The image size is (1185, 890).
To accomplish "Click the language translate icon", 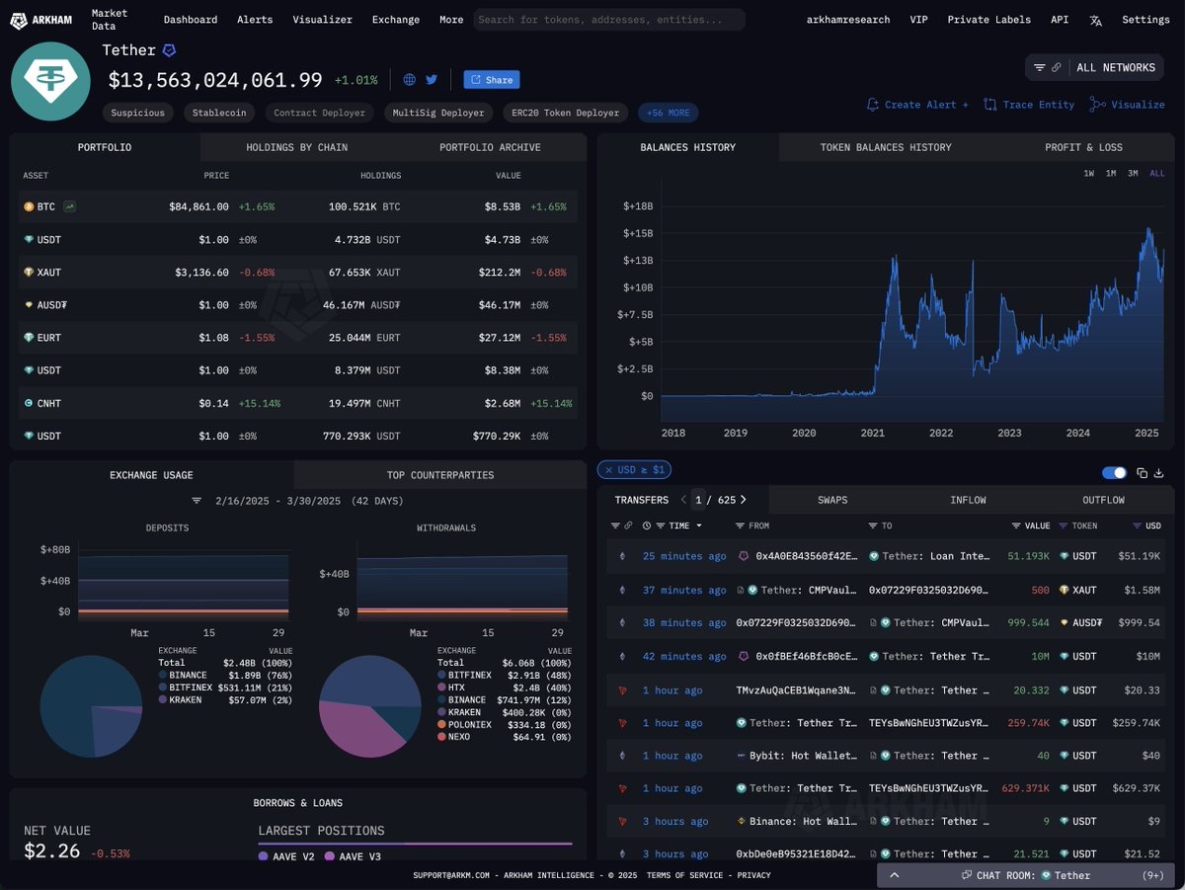I will pos(1096,20).
